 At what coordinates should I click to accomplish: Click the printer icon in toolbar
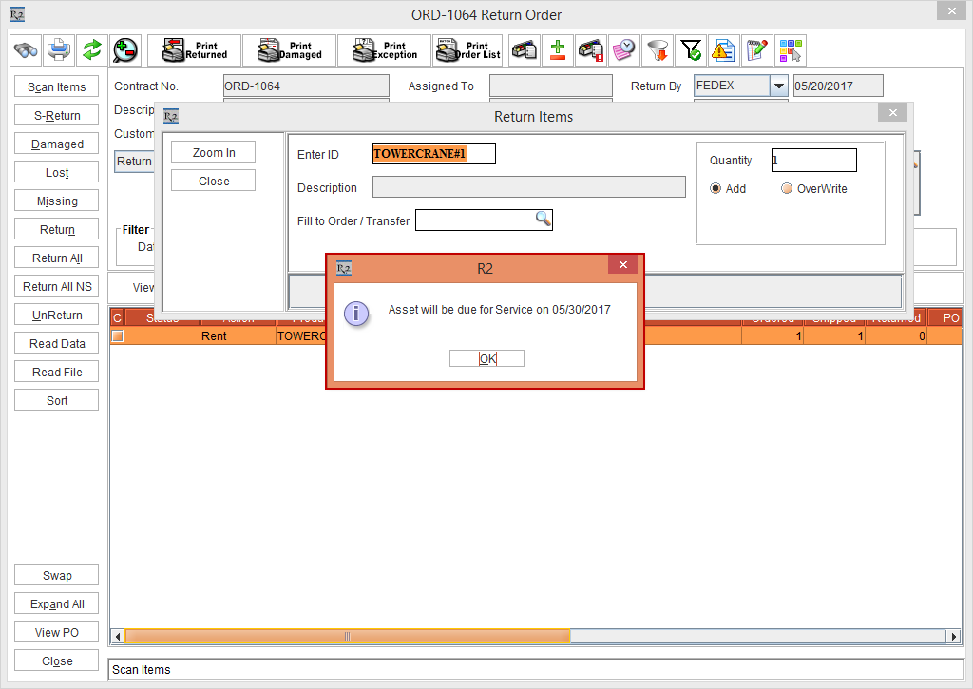[59, 49]
